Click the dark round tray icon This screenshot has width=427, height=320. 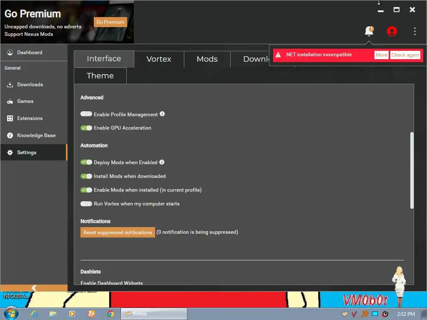pyautogui.click(x=385, y=314)
